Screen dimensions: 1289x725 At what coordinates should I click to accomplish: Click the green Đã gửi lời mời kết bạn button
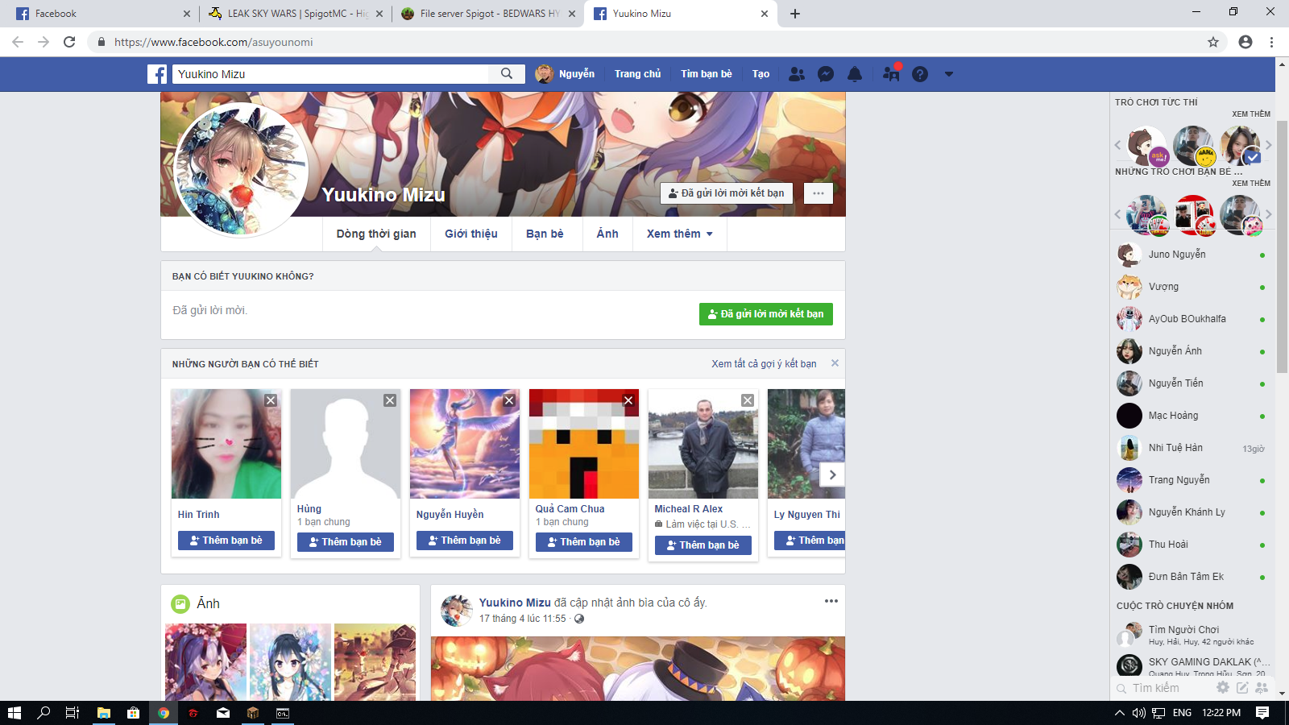[766, 314]
